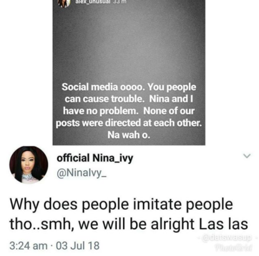This screenshot has height=256, width=259.
Task: Click the 'Na wah o.' story line
Action: 129,135
